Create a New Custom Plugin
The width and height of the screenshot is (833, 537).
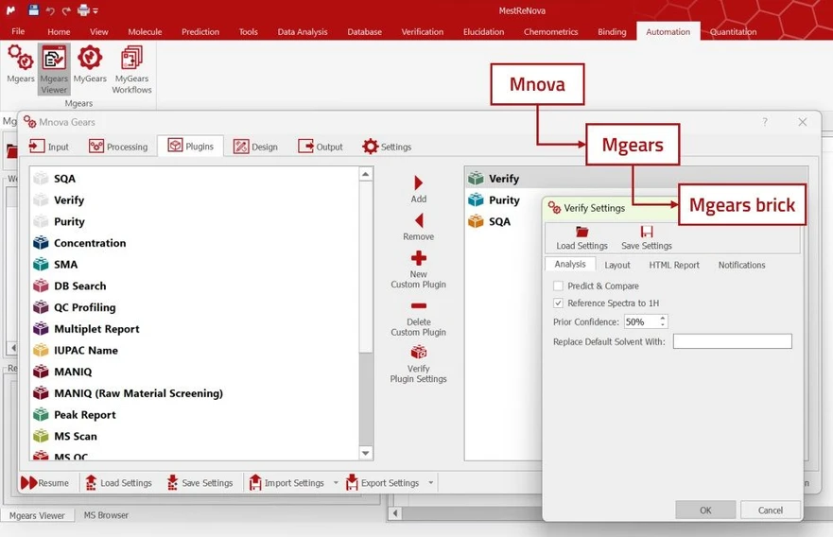[x=418, y=259]
